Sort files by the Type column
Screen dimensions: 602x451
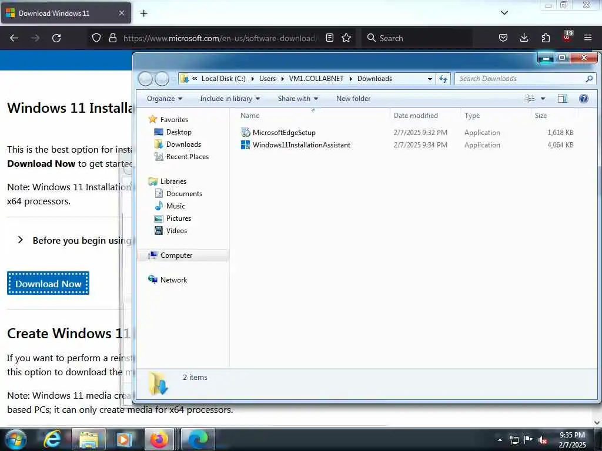(x=496, y=116)
